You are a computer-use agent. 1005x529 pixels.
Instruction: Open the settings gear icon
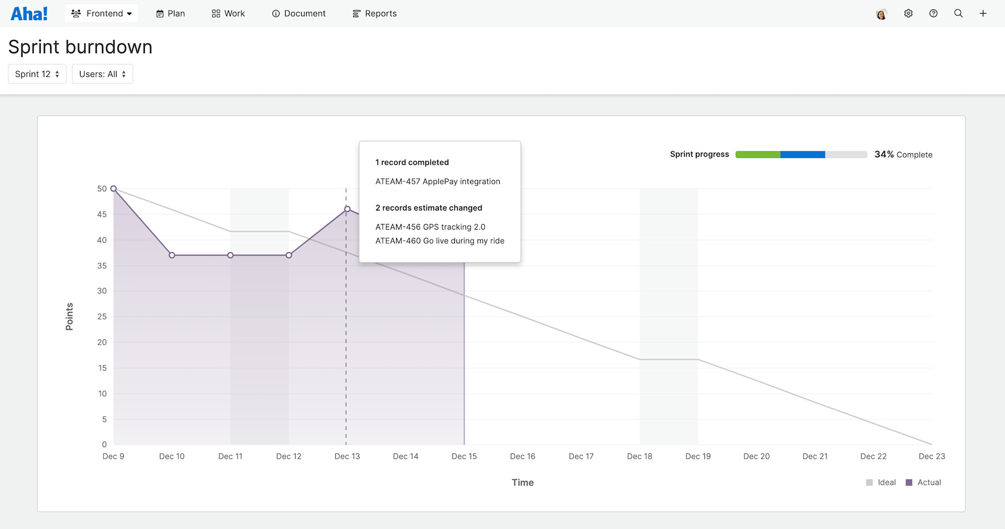[x=908, y=13]
